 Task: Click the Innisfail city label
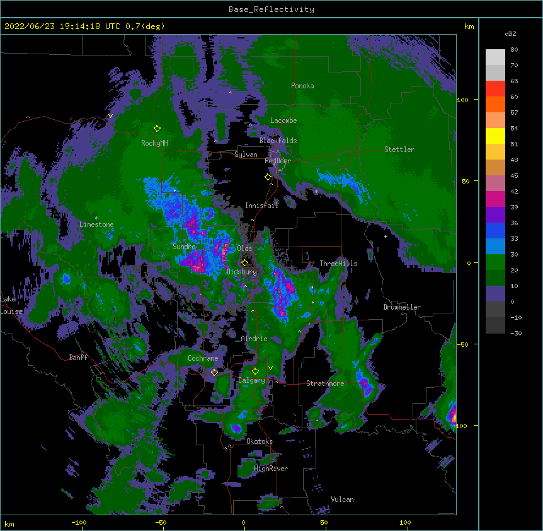tap(261, 206)
